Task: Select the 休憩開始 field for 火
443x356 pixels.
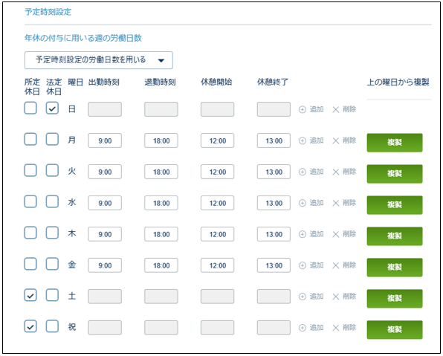Action: click(217, 172)
